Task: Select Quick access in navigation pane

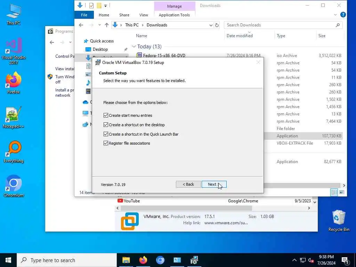Action: click(102, 41)
